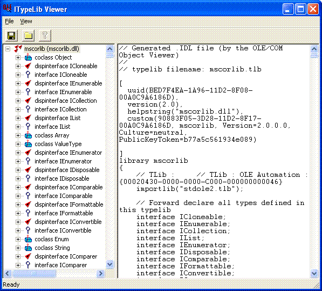Viewport: 322px width, 291px height.
Task: Click the dispinterface ICloneable icon
Action: (28, 66)
